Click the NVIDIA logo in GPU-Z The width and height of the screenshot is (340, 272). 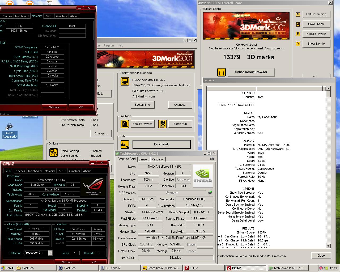(x=203, y=176)
